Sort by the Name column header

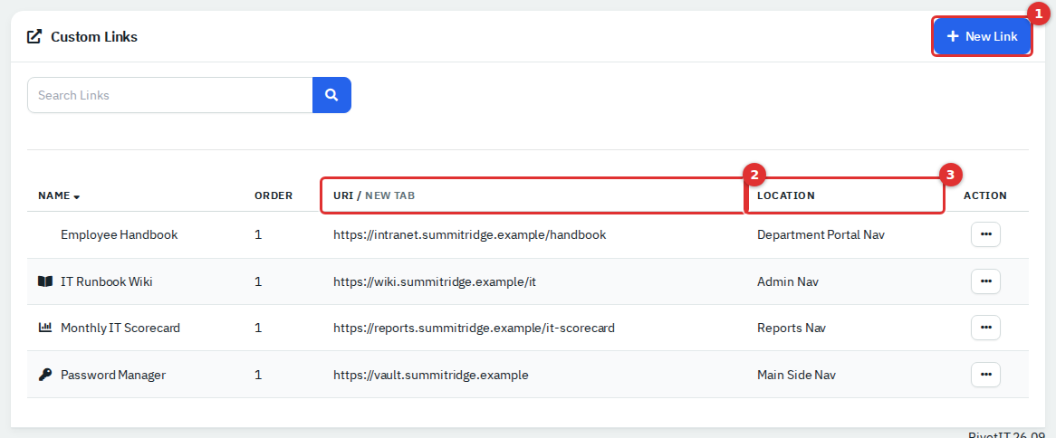click(x=59, y=195)
